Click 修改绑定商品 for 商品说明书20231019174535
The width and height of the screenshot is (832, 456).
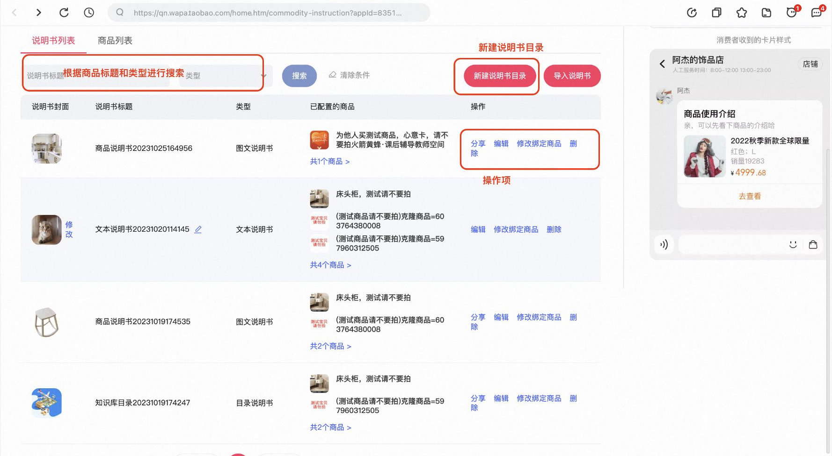pyautogui.click(x=539, y=317)
